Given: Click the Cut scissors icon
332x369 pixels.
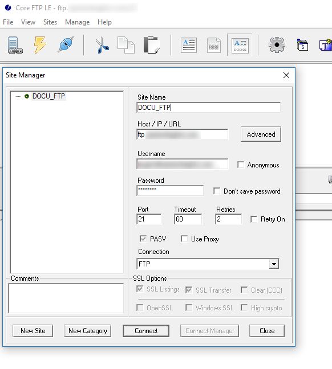Looking at the screenshot, I should pyautogui.click(x=102, y=45).
